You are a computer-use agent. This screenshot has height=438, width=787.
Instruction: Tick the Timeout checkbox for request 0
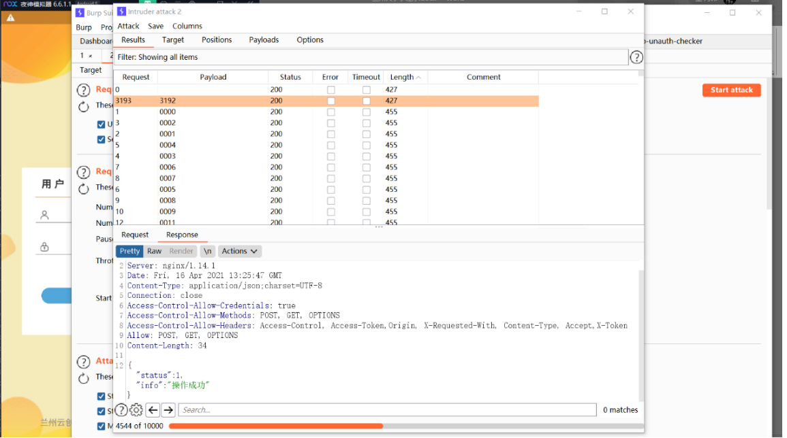[367, 90]
